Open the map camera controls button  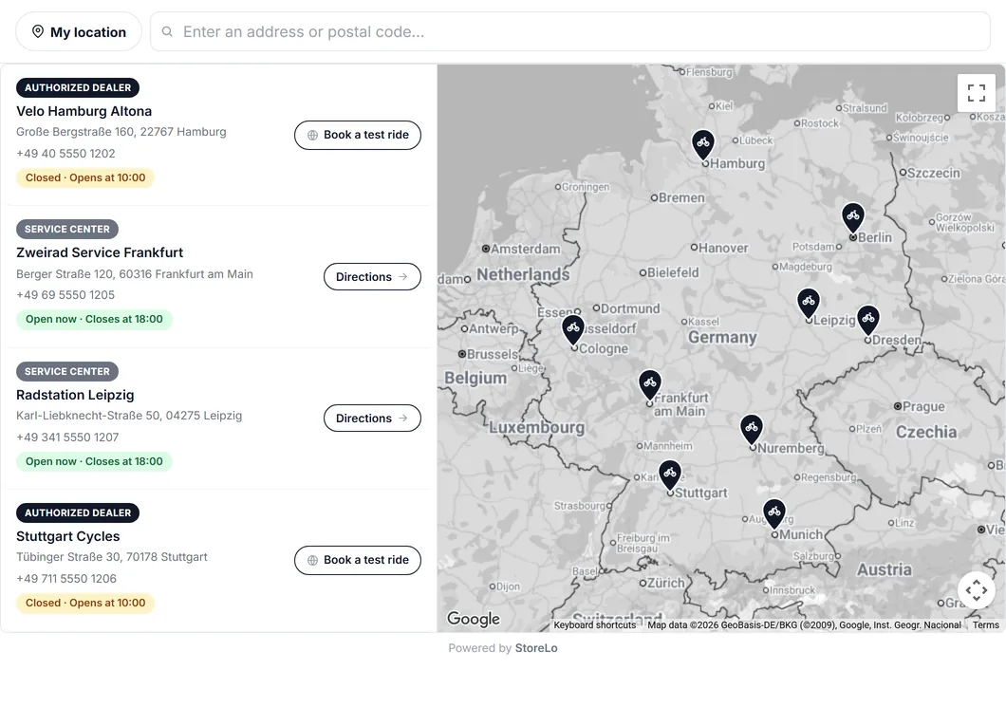coord(977,589)
